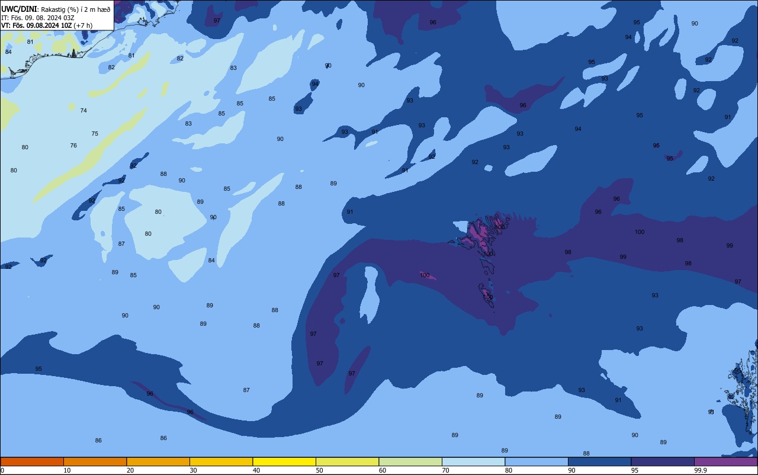
Task: Click the title line 'UWC/DINI: Rakastig (%) í 2 m hæð'
Action: [x=56, y=9]
